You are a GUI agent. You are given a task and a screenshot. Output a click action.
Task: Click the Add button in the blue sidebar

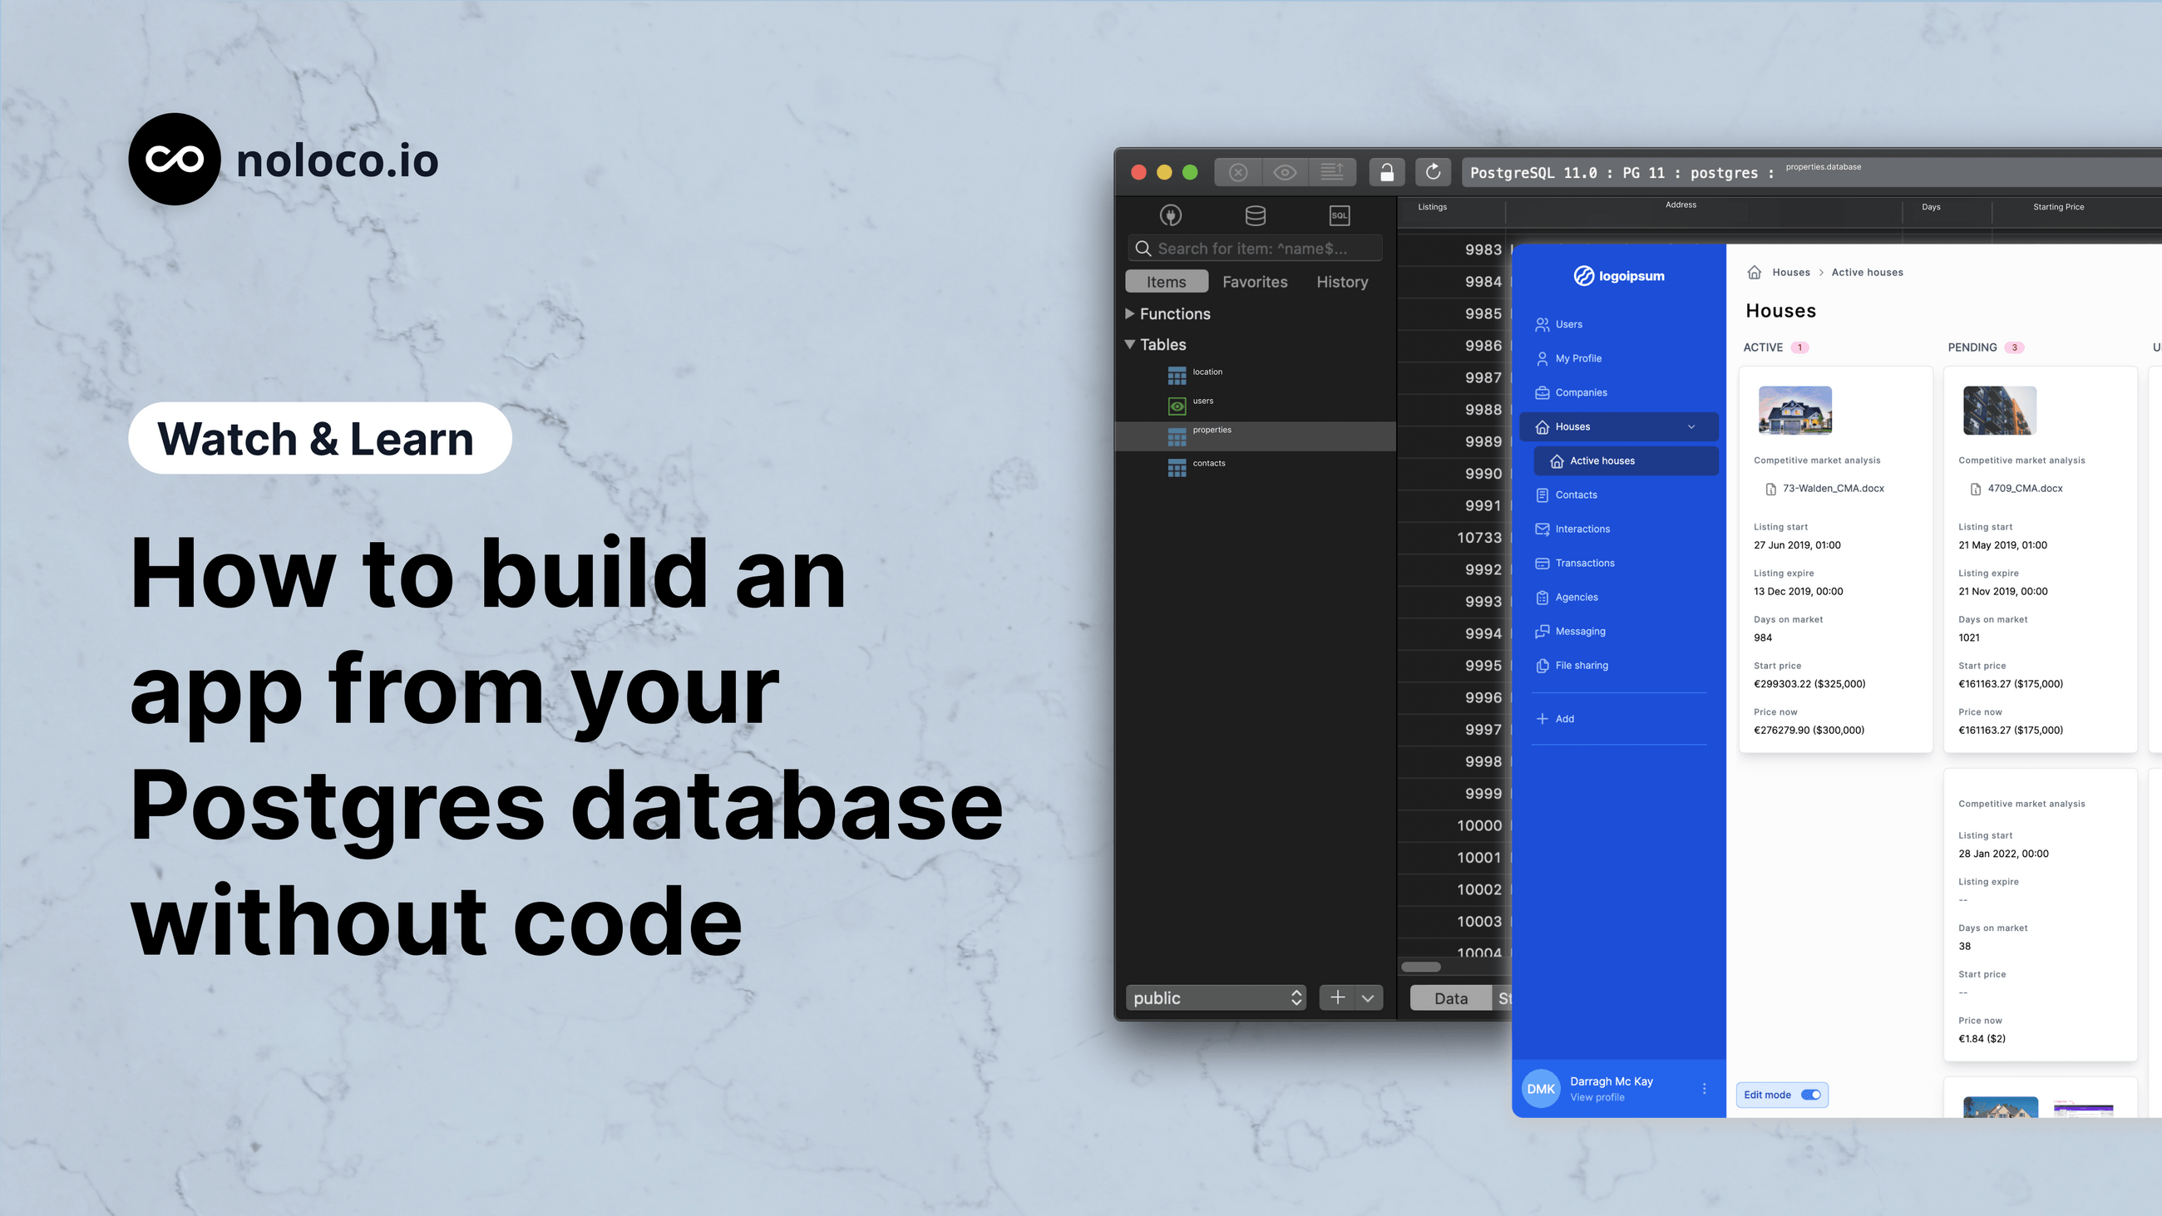[x=1555, y=718]
